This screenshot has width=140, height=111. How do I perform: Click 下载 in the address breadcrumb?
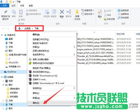tap(36, 28)
